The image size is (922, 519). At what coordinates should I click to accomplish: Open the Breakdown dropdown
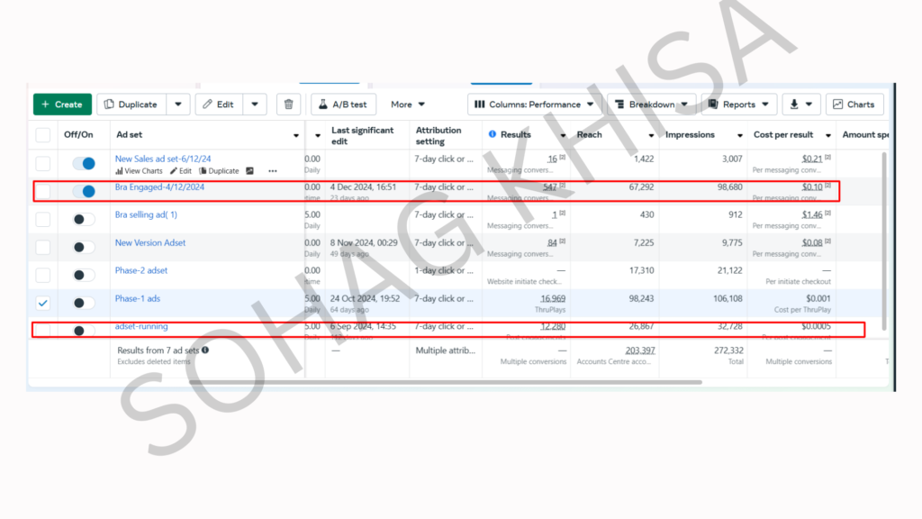coord(652,105)
